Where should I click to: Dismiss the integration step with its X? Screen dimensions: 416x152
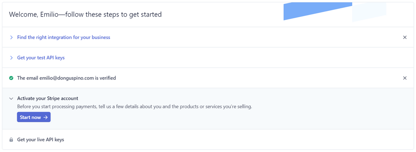[405, 37]
